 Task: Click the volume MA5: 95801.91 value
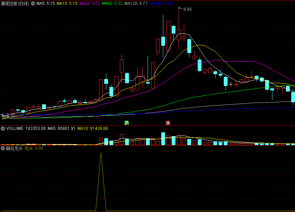62,129
